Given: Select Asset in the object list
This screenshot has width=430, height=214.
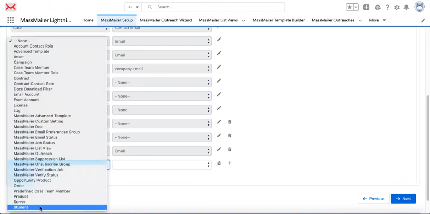Looking at the screenshot, I should point(57,57).
